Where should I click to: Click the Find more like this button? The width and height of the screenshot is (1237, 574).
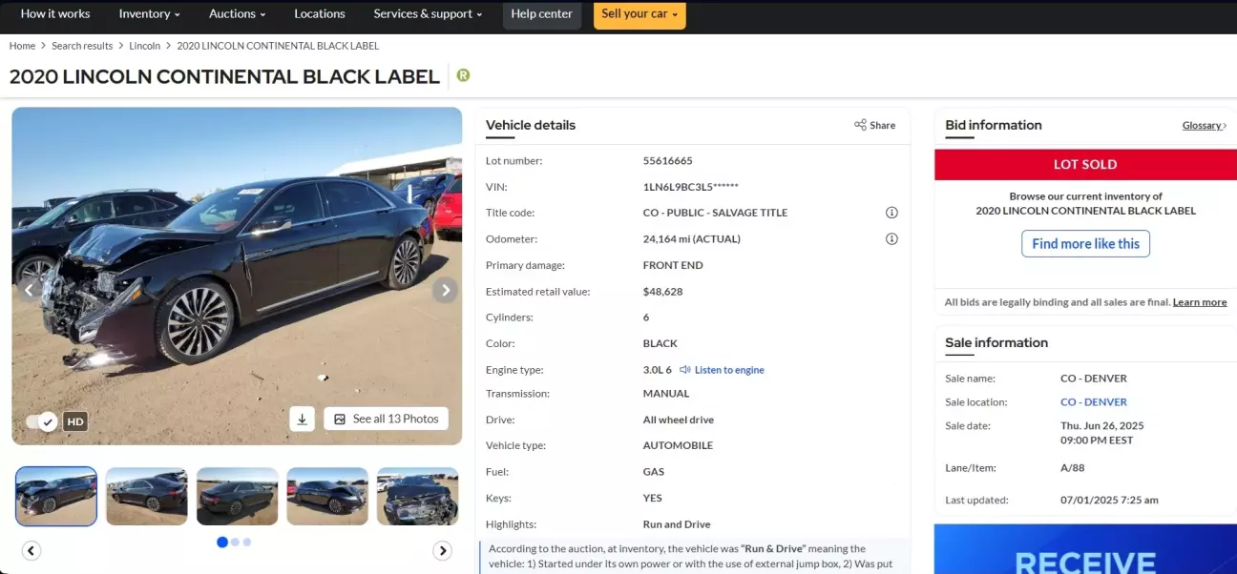click(1085, 243)
